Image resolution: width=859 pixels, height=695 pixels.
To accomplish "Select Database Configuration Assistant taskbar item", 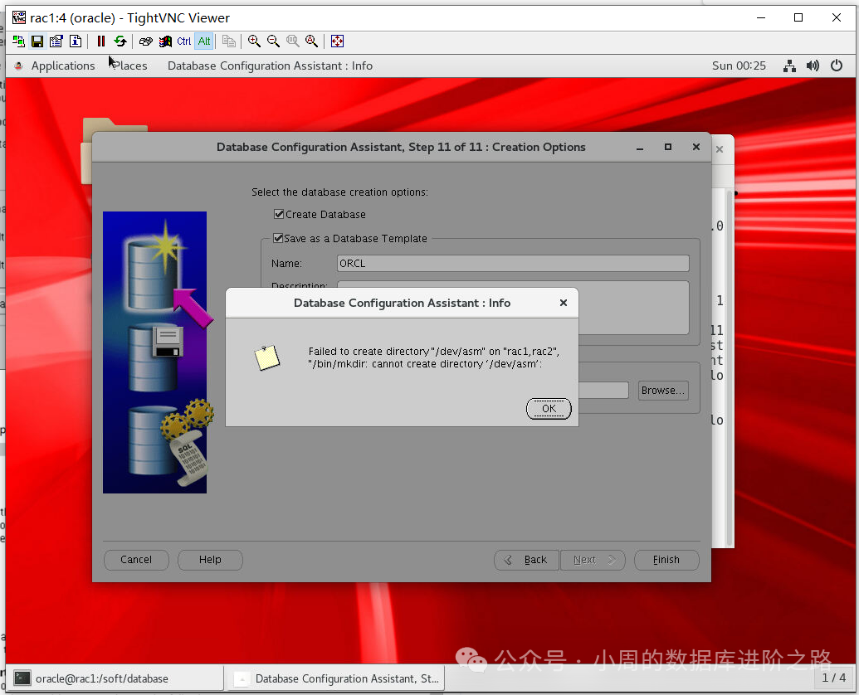I will point(335,678).
